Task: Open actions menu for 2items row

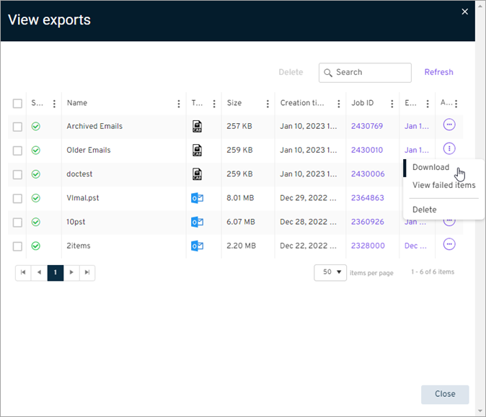Action: coord(449,244)
